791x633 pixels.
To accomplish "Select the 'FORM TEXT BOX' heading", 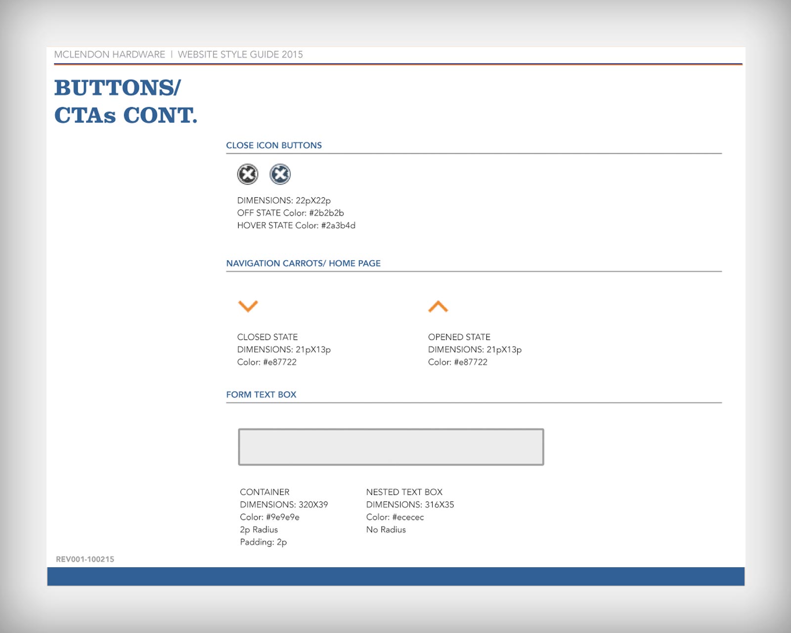I will 261,395.
